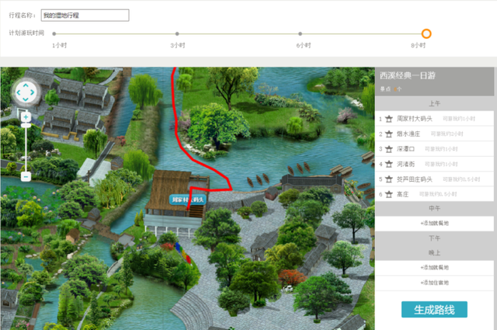The height and width of the screenshot is (330, 497).
Task: Select the 3小时 point on the time scale
Action: tap(177, 33)
